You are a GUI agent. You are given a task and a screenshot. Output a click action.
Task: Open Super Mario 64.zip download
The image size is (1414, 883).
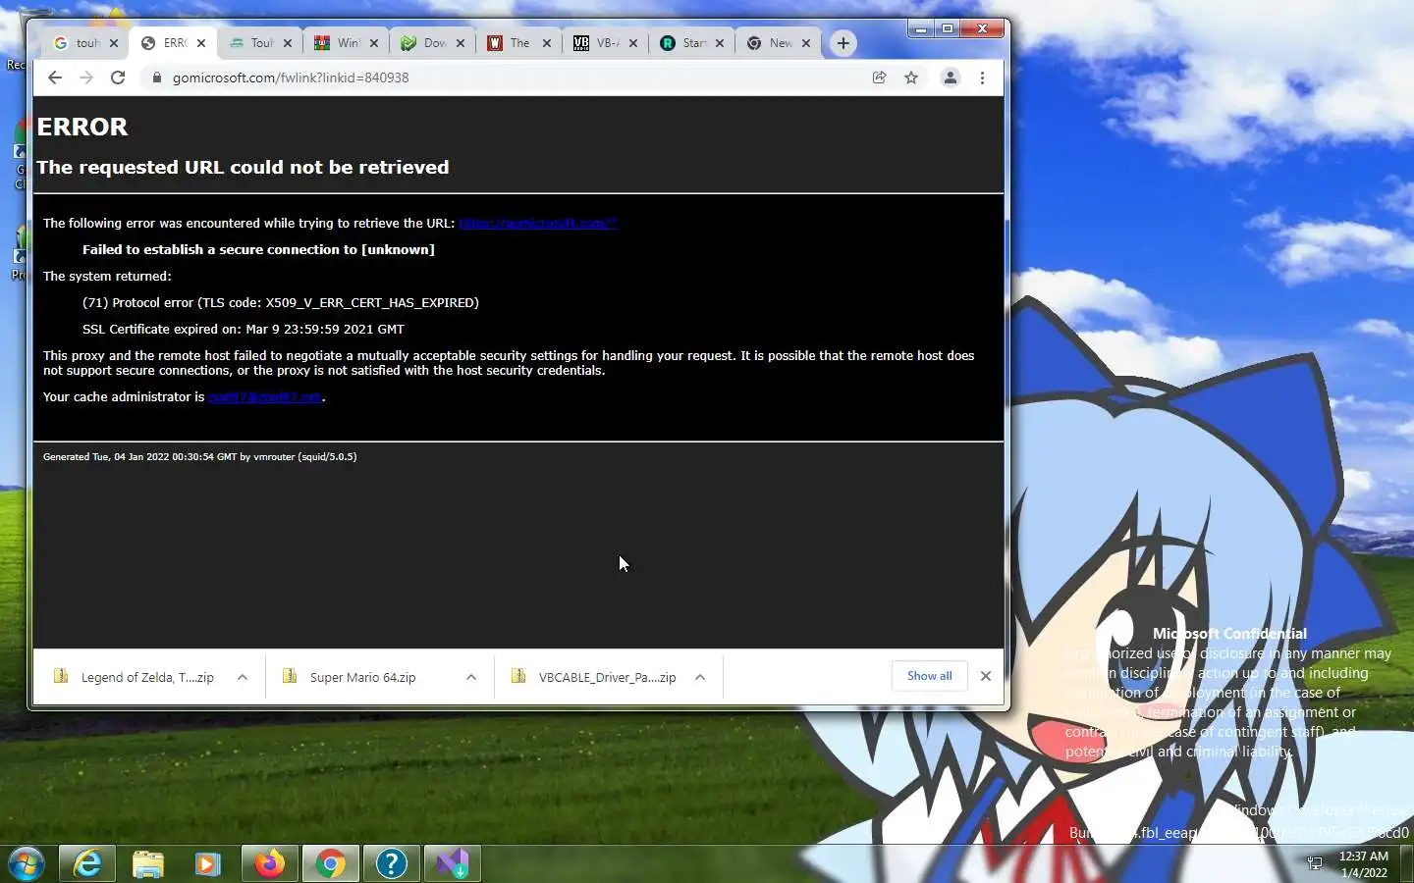pyautogui.click(x=363, y=677)
